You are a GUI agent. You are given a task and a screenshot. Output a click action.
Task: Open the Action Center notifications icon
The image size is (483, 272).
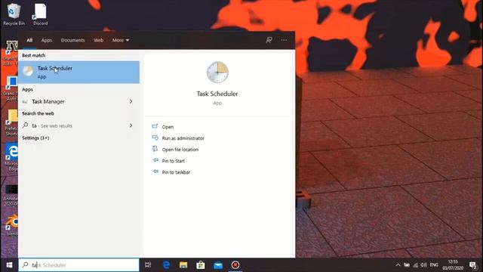tap(473, 265)
